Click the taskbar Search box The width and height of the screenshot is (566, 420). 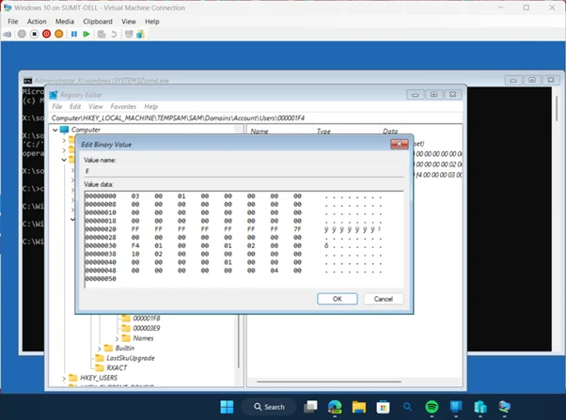tap(269, 407)
